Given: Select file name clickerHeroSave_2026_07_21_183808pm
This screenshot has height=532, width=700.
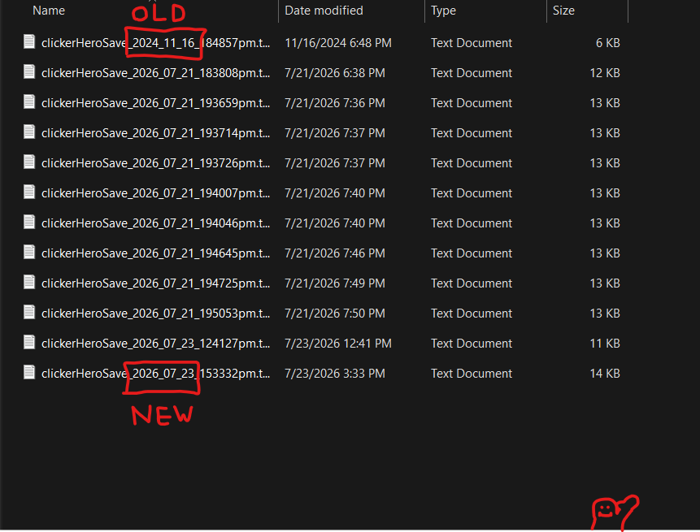Looking at the screenshot, I should [x=155, y=73].
